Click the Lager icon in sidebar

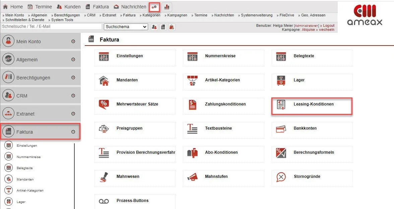[x=8, y=202]
